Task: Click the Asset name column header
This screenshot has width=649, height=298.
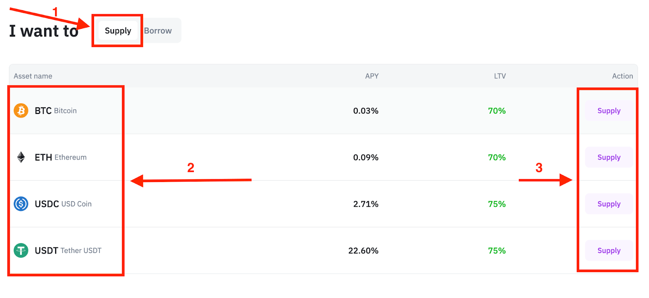Action: (x=33, y=76)
